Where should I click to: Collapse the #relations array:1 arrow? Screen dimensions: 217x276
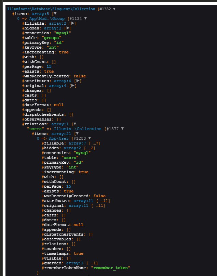[x=75, y=124]
